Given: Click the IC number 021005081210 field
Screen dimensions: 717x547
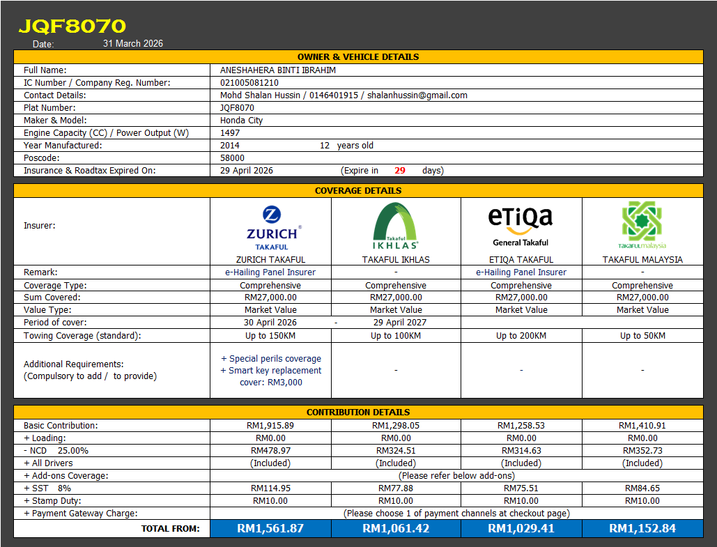Looking at the screenshot, I should (249, 83).
